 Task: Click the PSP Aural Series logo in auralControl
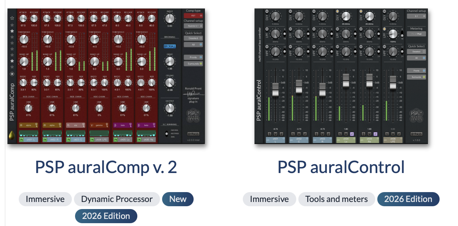click(417, 116)
